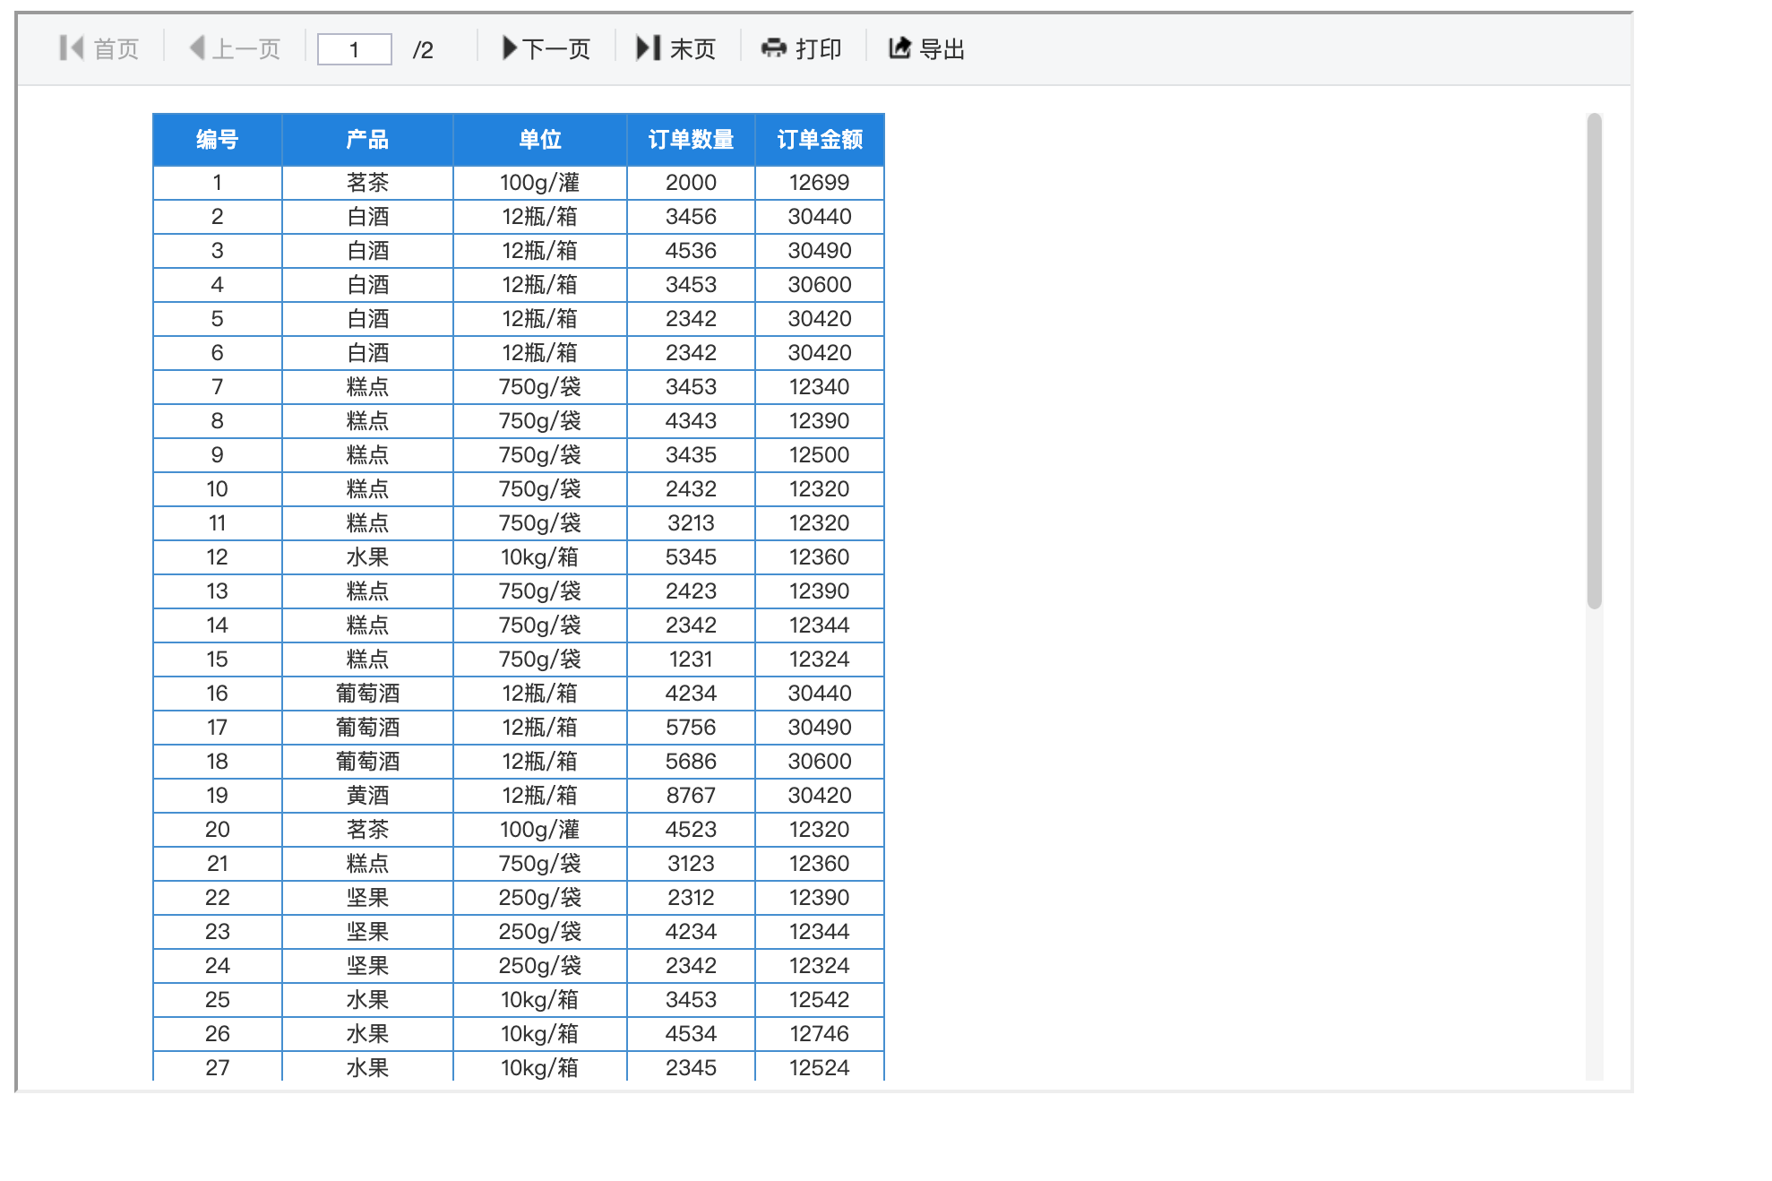Click the last page arrow icon
The height and width of the screenshot is (1181, 1772).
(648, 48)
